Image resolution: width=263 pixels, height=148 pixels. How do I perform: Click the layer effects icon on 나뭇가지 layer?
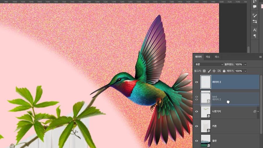(x=255, y=111)
